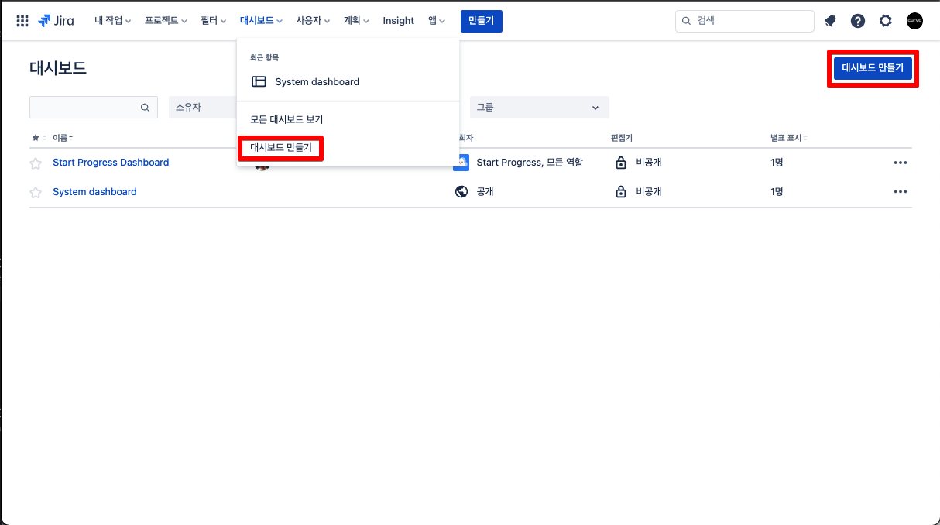Focus the dashboard list search field
The width and height of the screenshot is (940, 525).
click(x=93, y=108)
